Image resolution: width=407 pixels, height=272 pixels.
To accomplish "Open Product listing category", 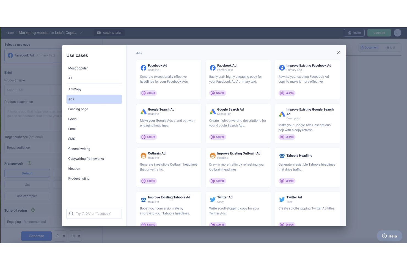I will point(94,179).
